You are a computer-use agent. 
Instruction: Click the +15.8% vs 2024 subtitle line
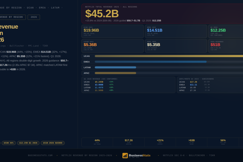tap(123, 21)
